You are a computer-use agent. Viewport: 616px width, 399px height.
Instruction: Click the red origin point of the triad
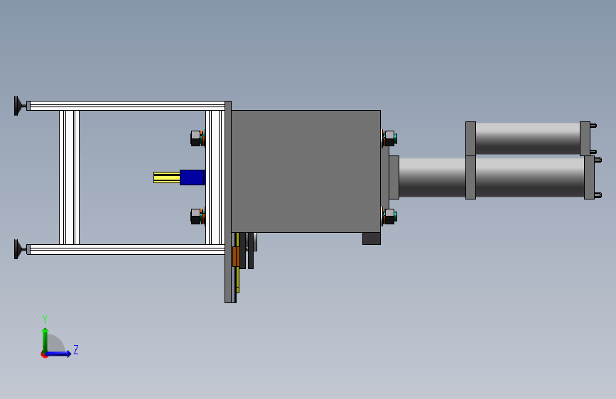(x=44, y=355)
